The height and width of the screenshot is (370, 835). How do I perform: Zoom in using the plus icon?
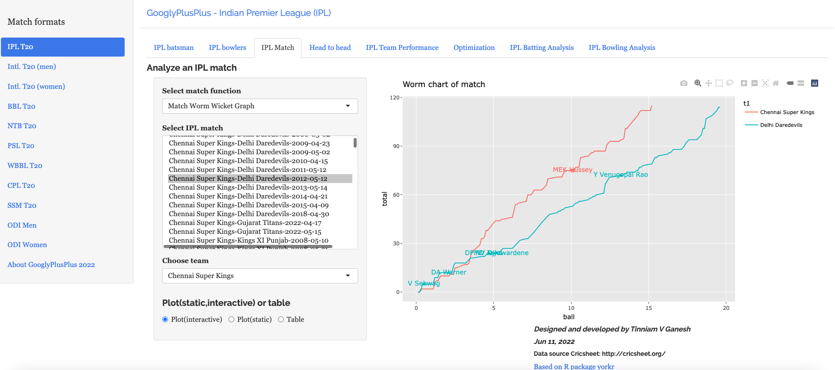pos(744,83)
